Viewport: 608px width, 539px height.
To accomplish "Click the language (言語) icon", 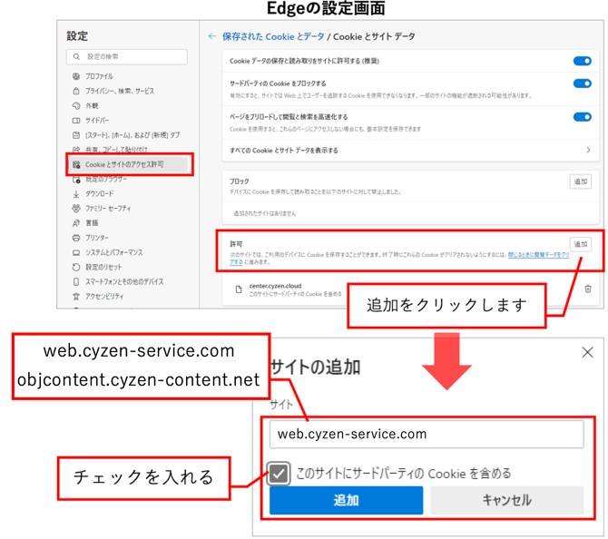I will point(76,223).
